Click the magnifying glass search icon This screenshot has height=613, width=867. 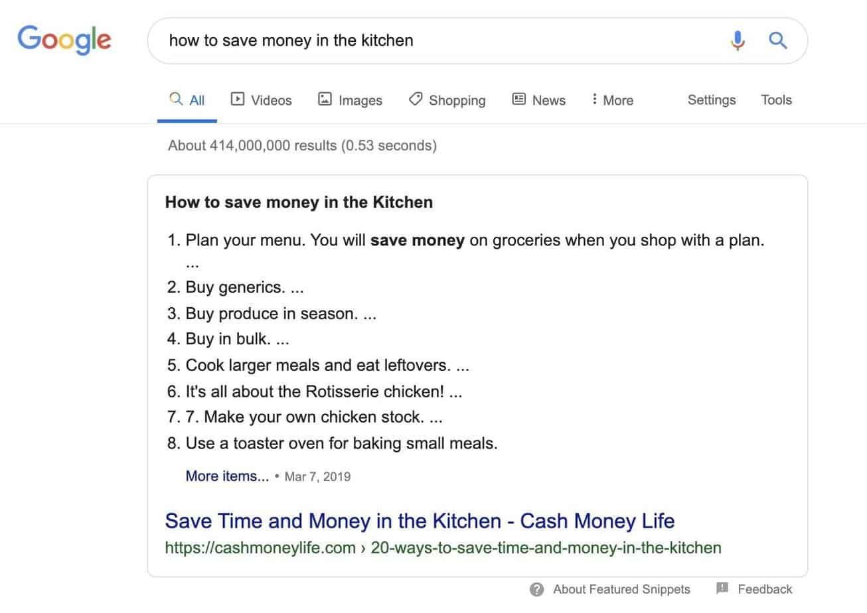(x=777, y=40)
